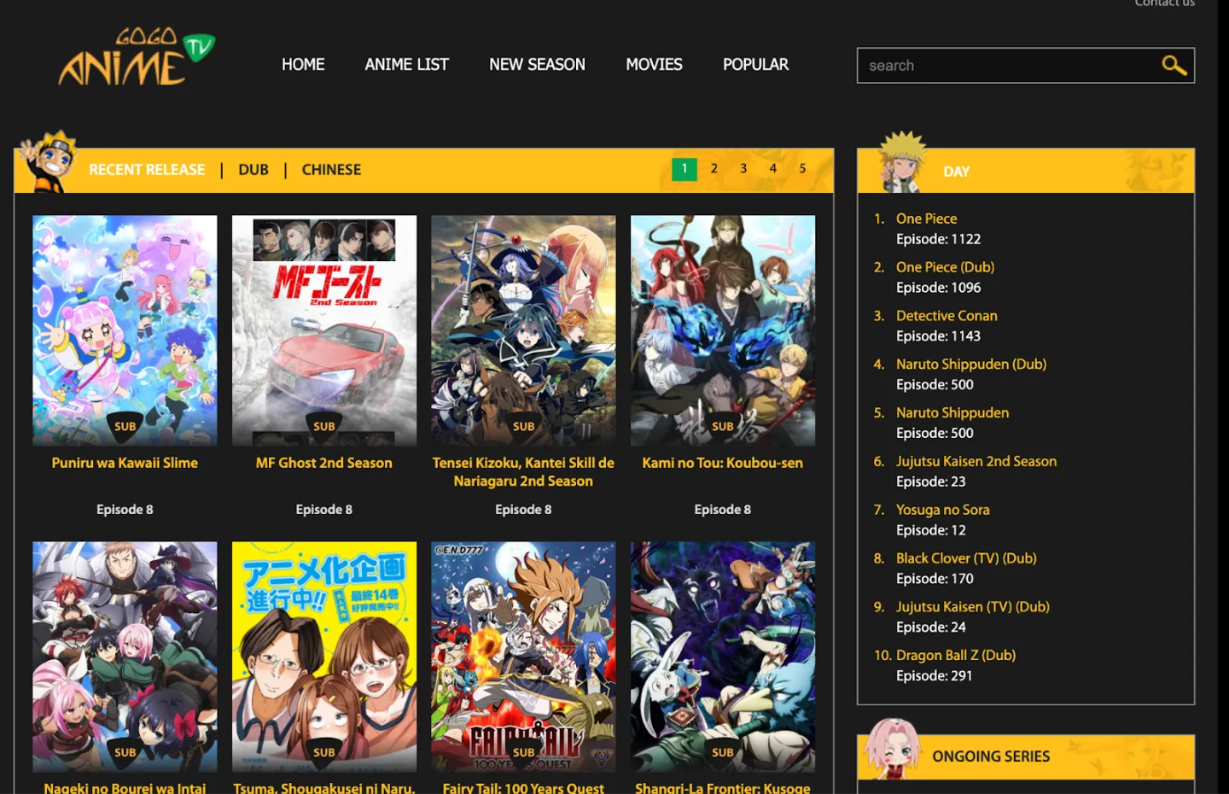Click SUB badge on Puniru wa Kawaii Slime
The image size is (1229, 794).
(x=125, y=426)
